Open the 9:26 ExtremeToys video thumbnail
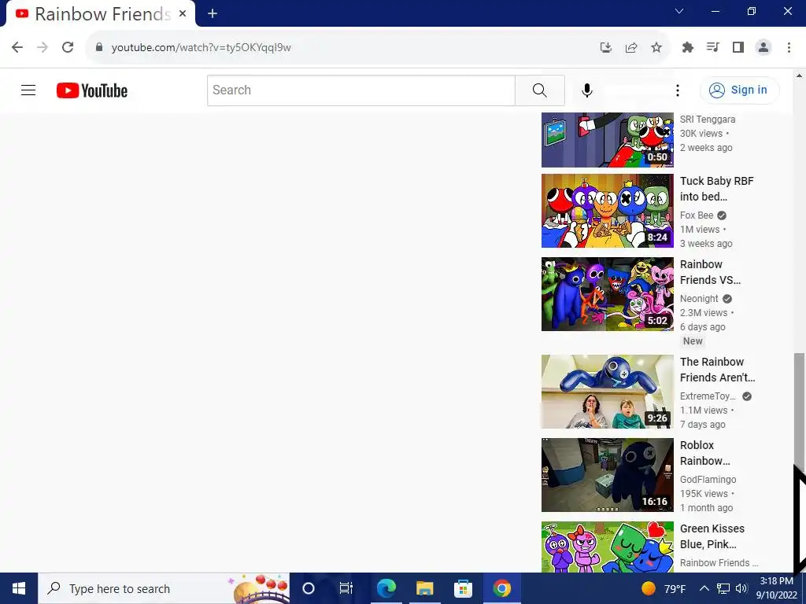806x604 pixels. pos(607,392)
